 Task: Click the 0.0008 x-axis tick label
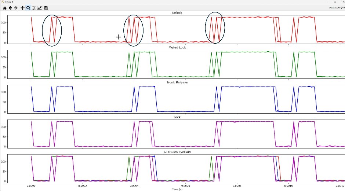point(237,186)
